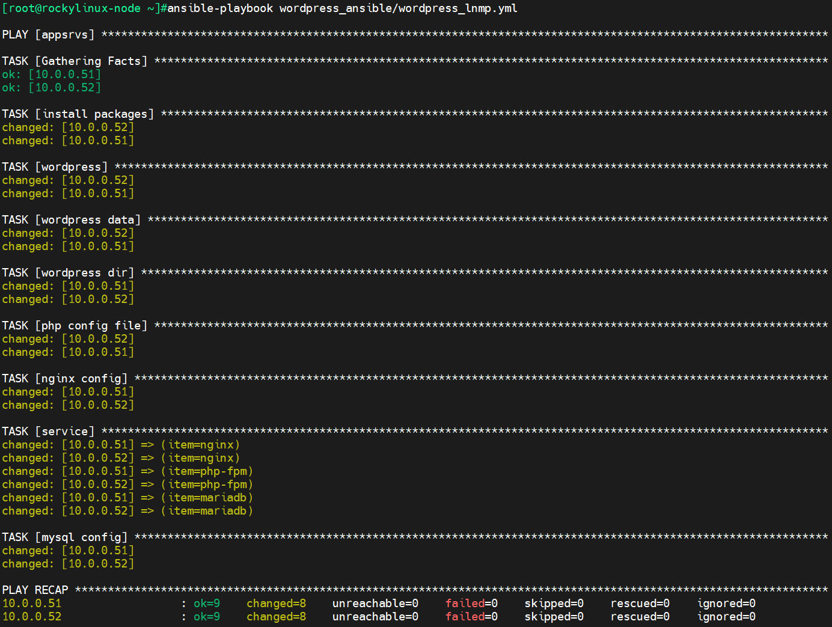Click the nginx config task heading

(x=64, y=378)
